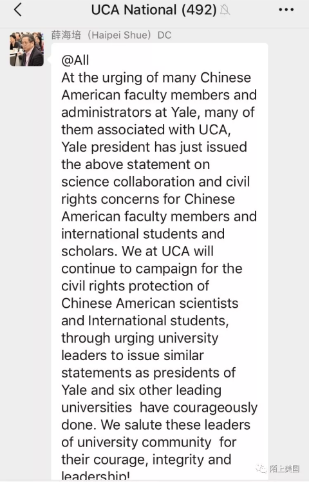
Task: Tap line "them associated with UCA,"
Action: coord(146,130)
